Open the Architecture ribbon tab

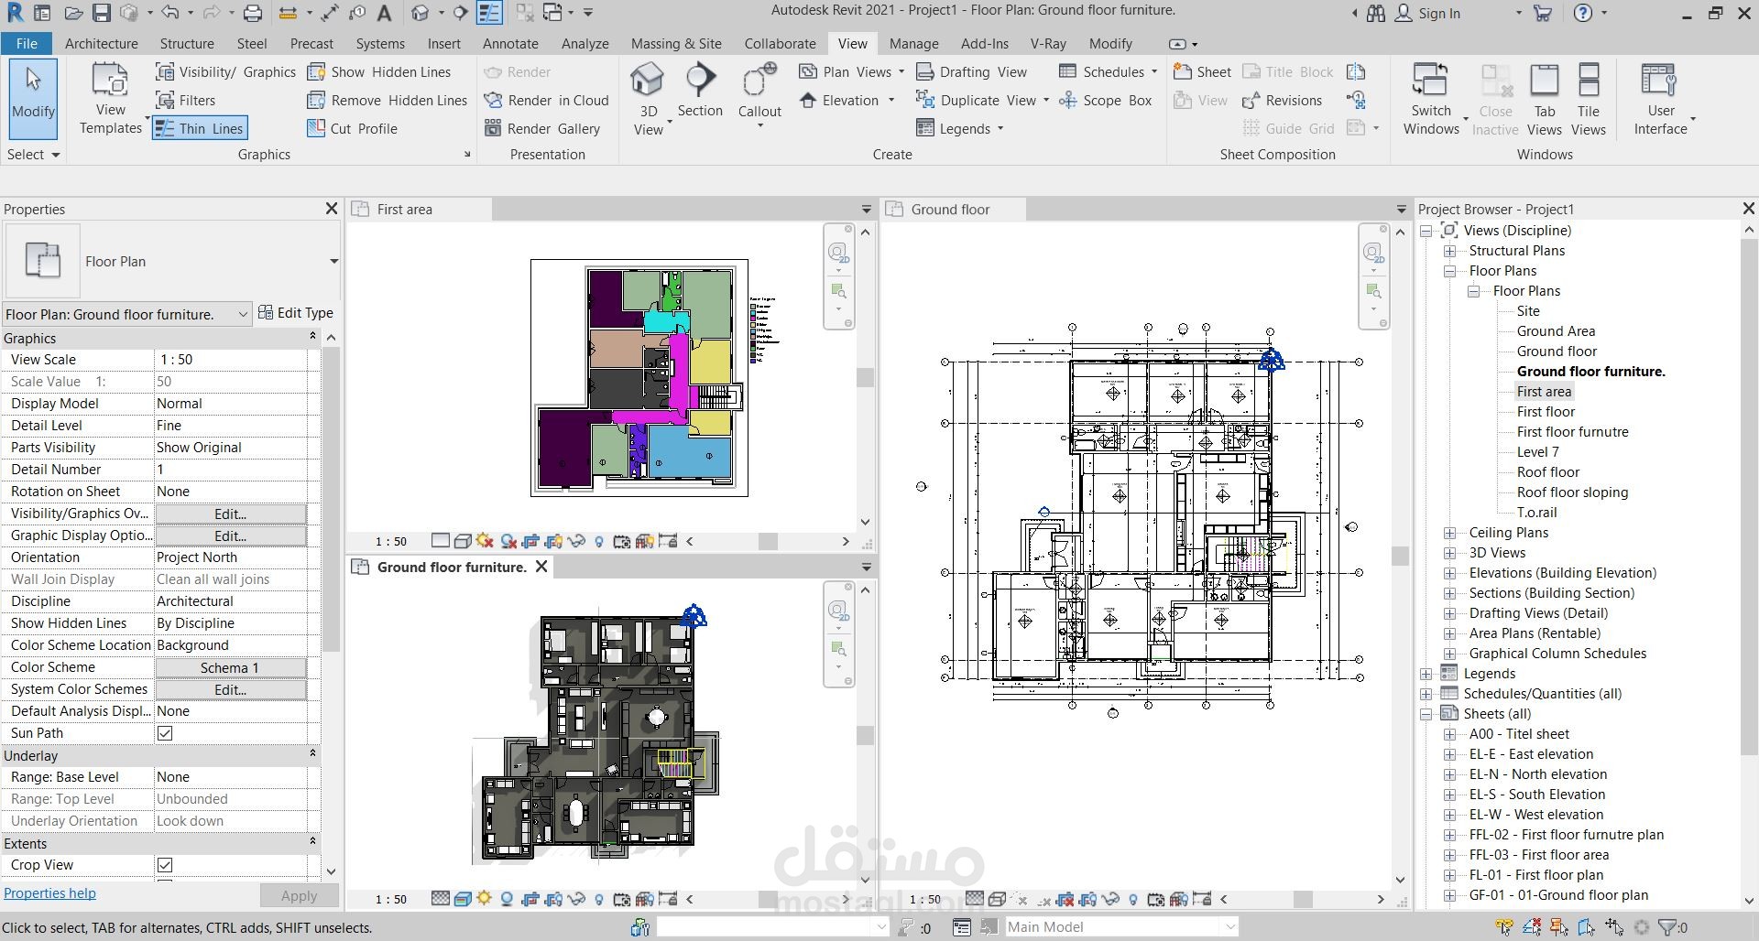pos(101,44)
